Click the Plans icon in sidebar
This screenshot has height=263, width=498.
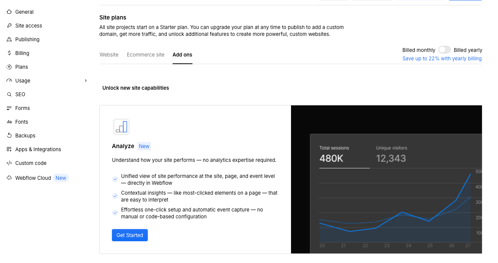click(9, 67)
